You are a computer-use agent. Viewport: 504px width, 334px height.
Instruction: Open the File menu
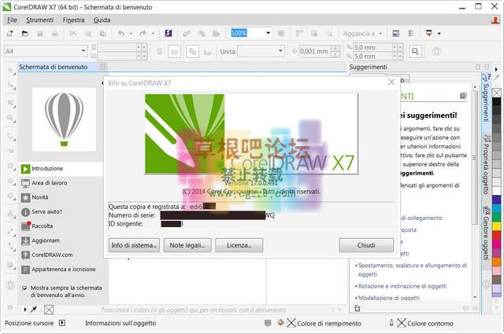pyautogui.click(x=13, y=20)
